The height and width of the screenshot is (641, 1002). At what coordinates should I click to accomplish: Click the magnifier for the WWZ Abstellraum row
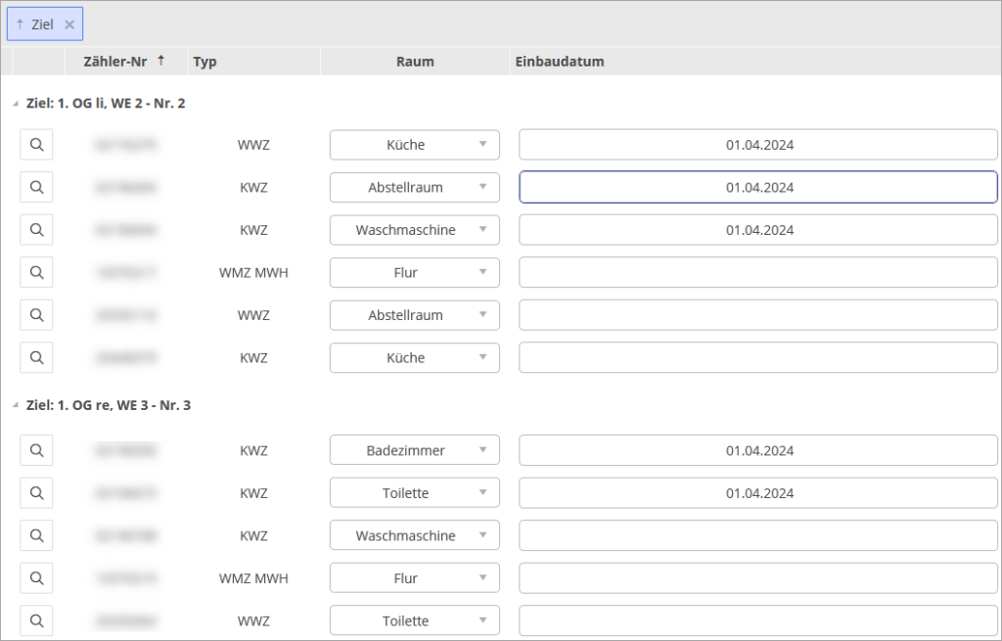[36, 315]
